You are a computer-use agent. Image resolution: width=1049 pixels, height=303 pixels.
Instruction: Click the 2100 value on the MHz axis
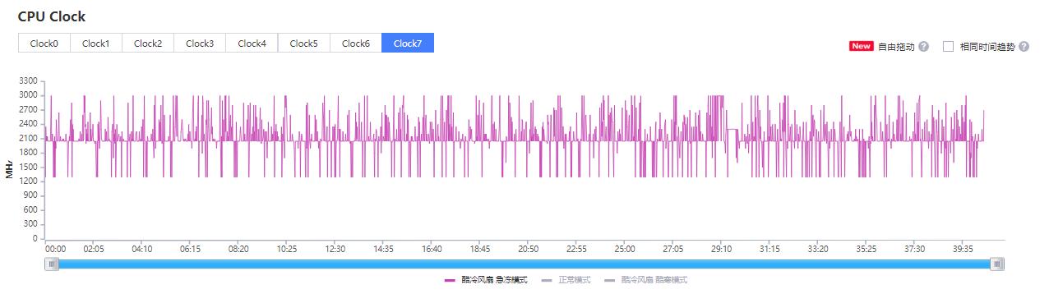29,138
